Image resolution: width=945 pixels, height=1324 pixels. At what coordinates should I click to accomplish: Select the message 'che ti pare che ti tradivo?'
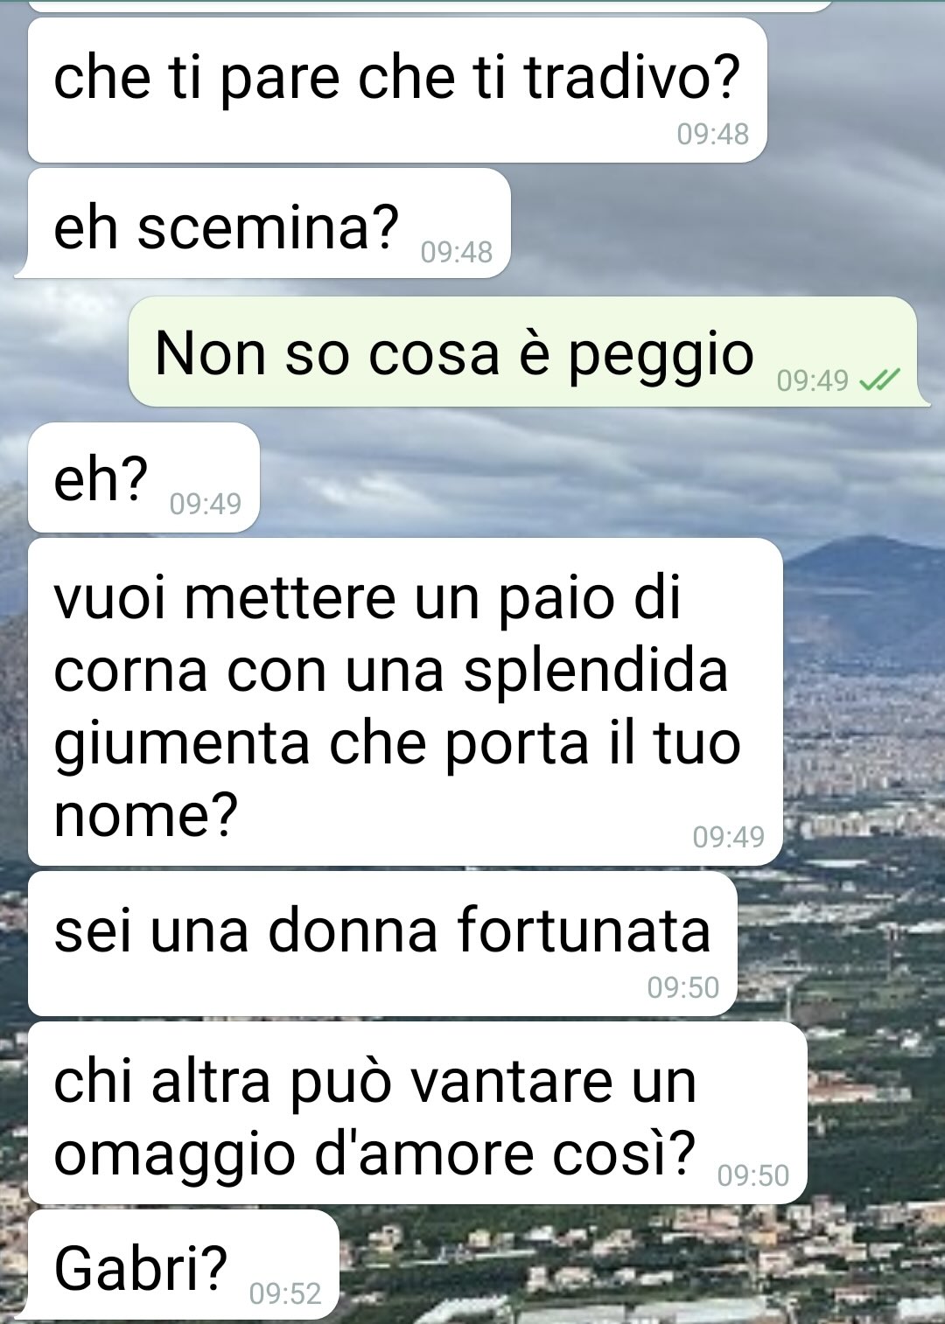397,90
